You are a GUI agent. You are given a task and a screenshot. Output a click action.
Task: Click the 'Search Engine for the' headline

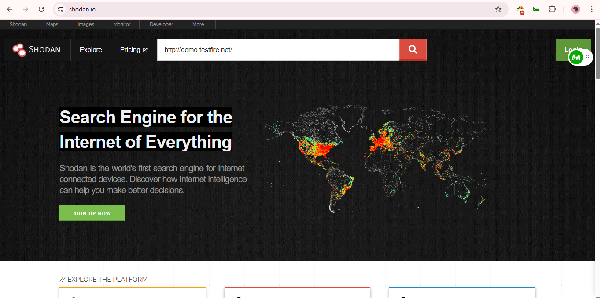click(146, 117)
